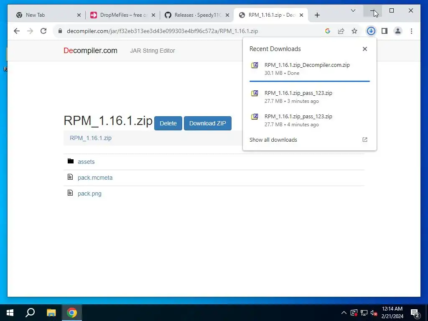
Task: Open the Decompiler.com home link
Action: pos(90,51)
